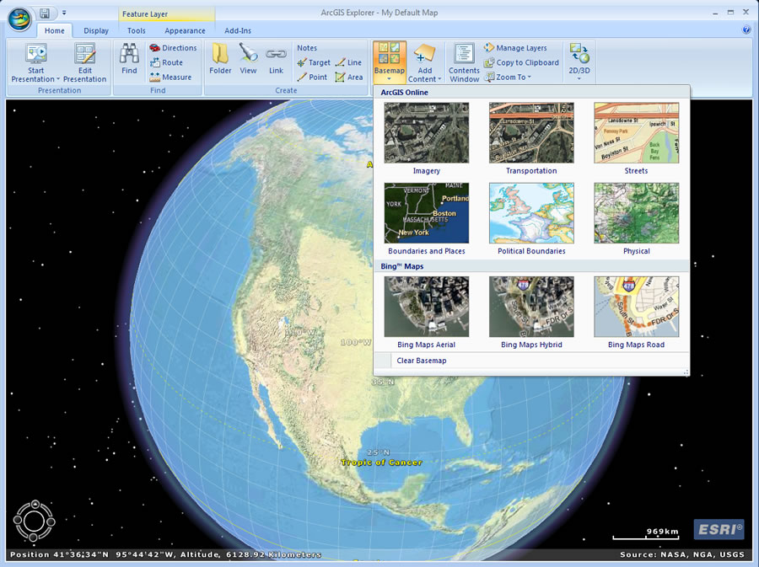Click the 100°W longitude label

point(356,342)
